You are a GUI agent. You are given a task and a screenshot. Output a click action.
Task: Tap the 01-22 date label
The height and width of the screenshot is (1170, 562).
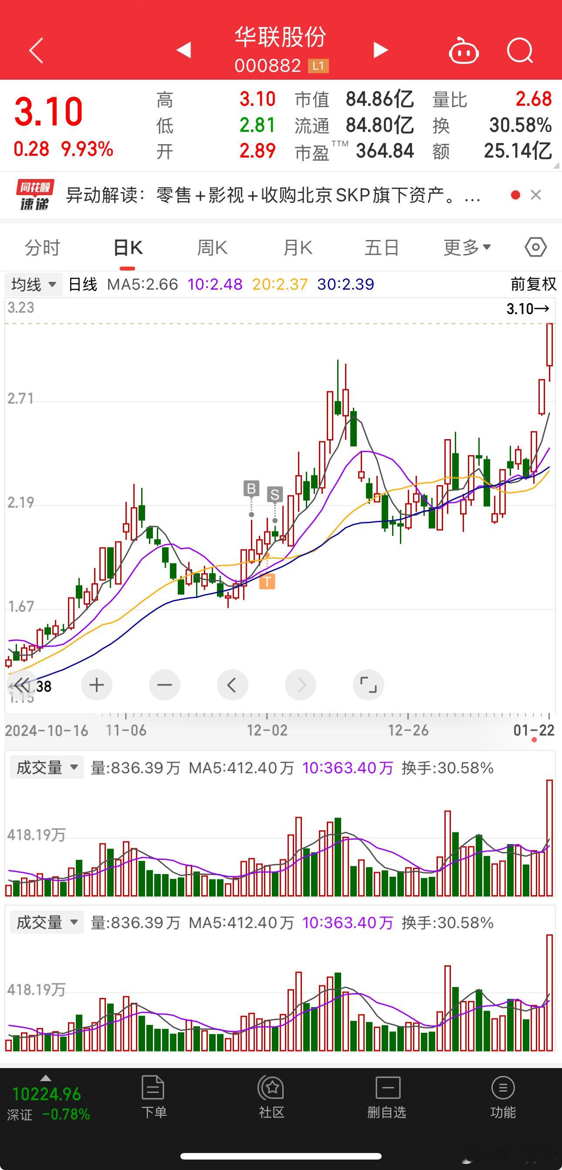[x=534, y=730]
